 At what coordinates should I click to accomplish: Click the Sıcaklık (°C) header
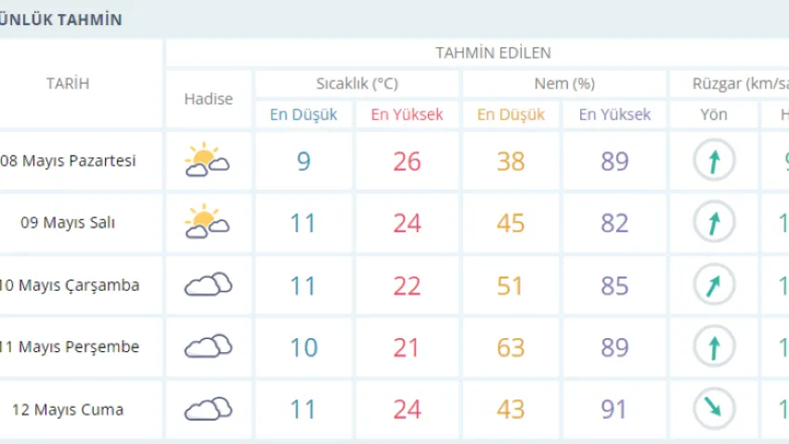pyautogui.click(x=356, y=84)
